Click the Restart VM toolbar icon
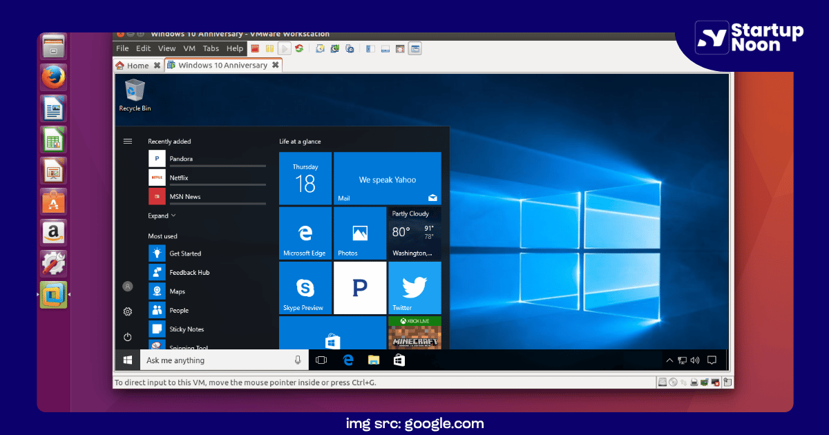Viewport: 829px width, 435px height. (x=299, y=48)
